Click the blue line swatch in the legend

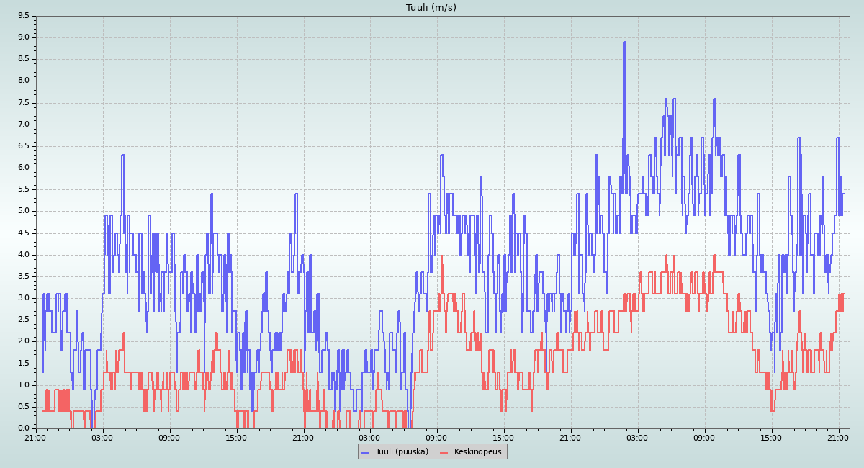click(x=365, y=452)
